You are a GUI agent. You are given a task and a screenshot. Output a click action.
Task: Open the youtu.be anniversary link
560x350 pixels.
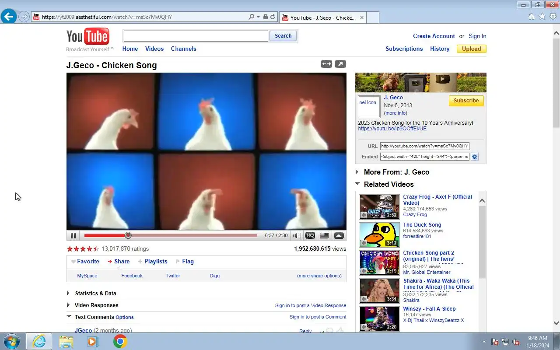point(392,129)
